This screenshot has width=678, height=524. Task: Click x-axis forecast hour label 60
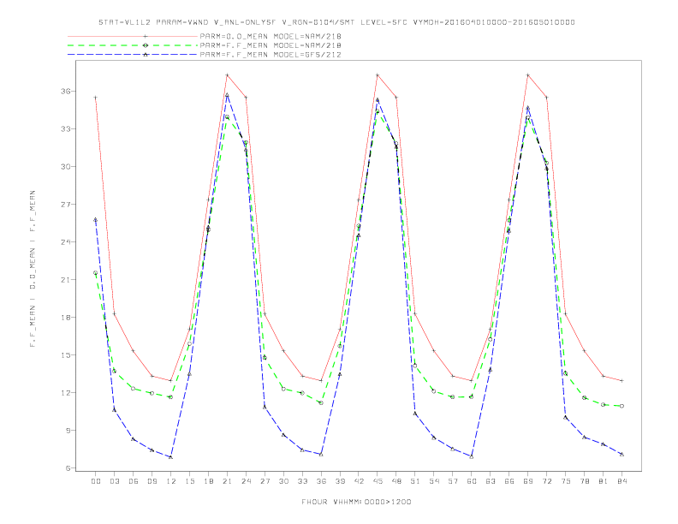pyautogui.click(x=472, y=481)
